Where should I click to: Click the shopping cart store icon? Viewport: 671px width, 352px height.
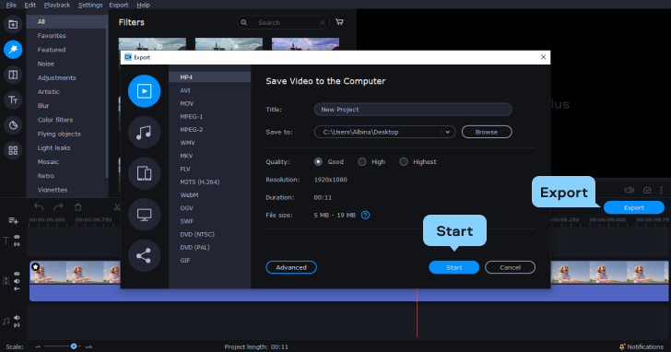coord(339,22)
